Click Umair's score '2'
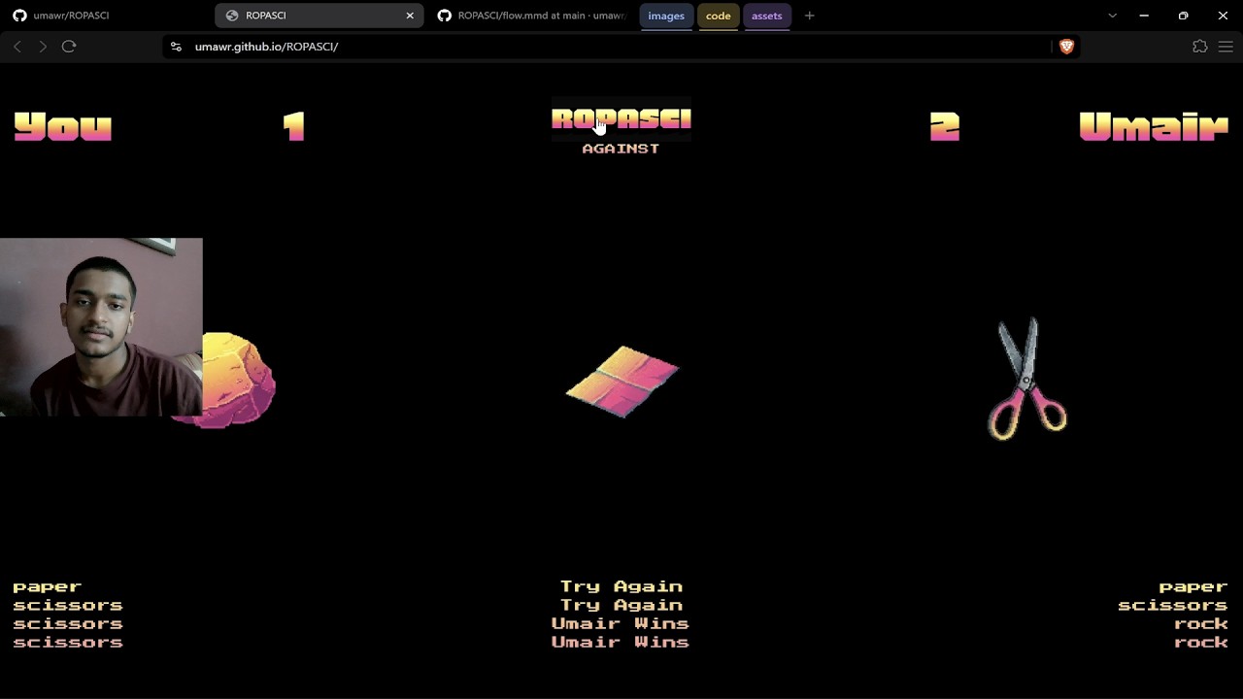 (945, 126)
